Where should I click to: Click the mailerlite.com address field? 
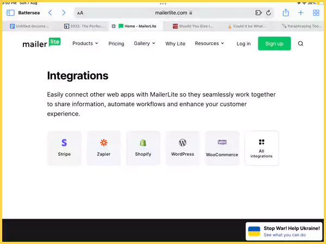tap(174, 12)
